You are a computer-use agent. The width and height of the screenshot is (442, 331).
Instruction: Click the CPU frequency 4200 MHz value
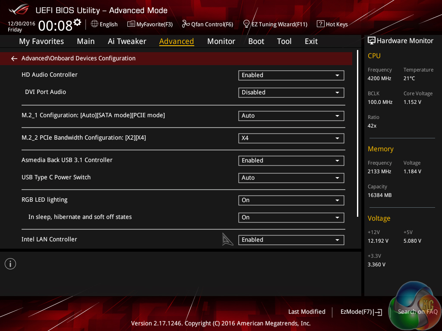tap(379, 78)
